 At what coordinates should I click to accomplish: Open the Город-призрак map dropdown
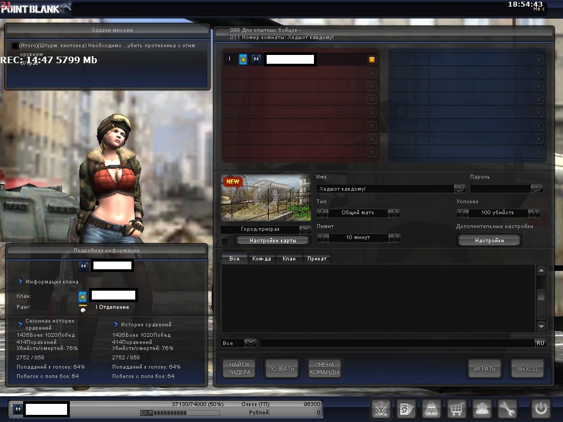coord(305,229)
